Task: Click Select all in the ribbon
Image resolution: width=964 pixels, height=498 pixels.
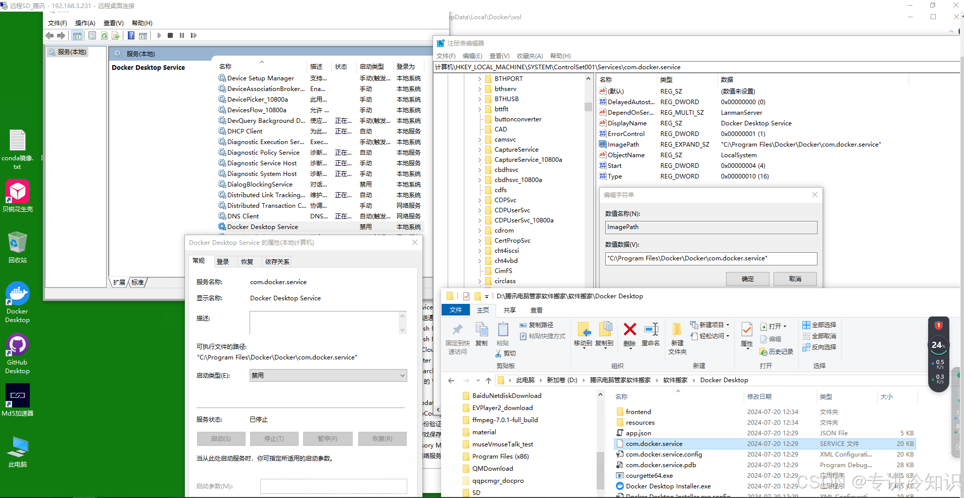Action: coord(820,325)
